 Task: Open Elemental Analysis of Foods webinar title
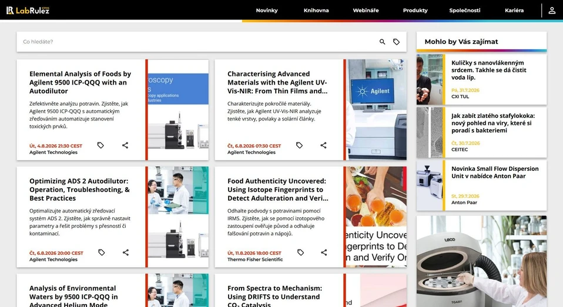coord(80,83)
